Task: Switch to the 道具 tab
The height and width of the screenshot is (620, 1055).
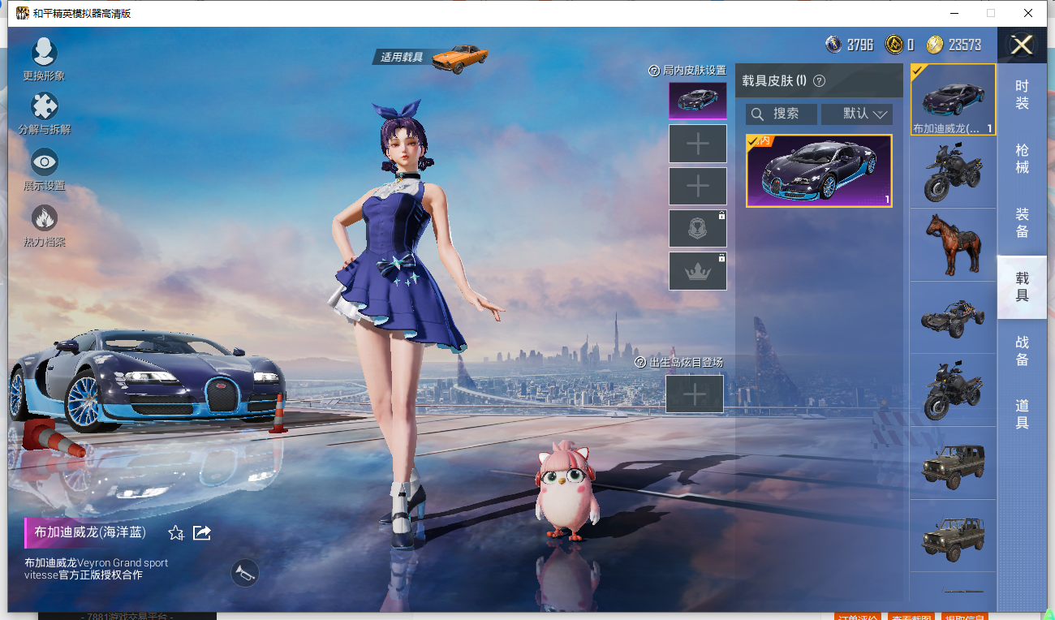Action: point(1022,415)
